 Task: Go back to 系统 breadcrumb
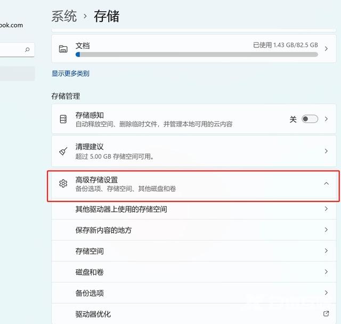tap(64, 17)
